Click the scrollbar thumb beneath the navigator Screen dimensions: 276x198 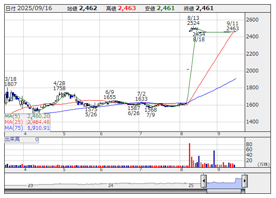(x=224, y=191)
